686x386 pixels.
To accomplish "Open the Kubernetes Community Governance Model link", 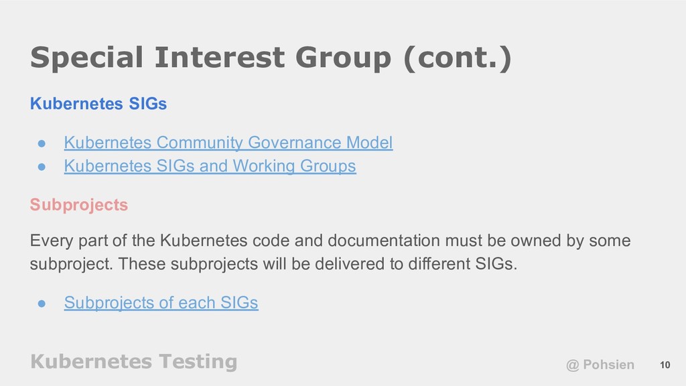I will (228, 143).
